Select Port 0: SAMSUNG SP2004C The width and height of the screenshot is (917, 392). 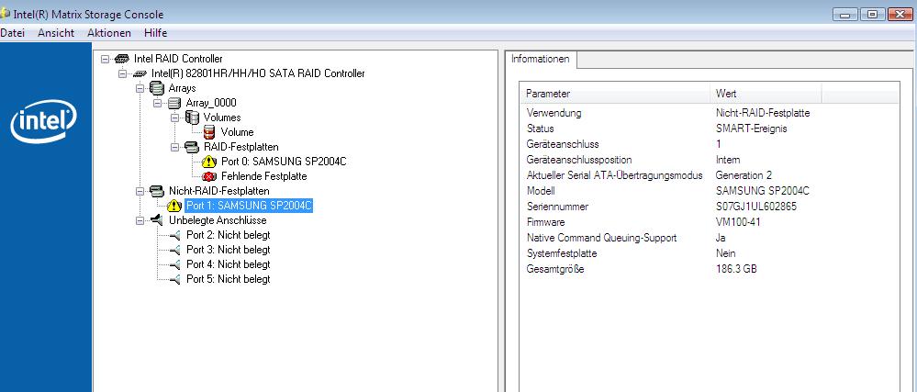click(284, 162)
